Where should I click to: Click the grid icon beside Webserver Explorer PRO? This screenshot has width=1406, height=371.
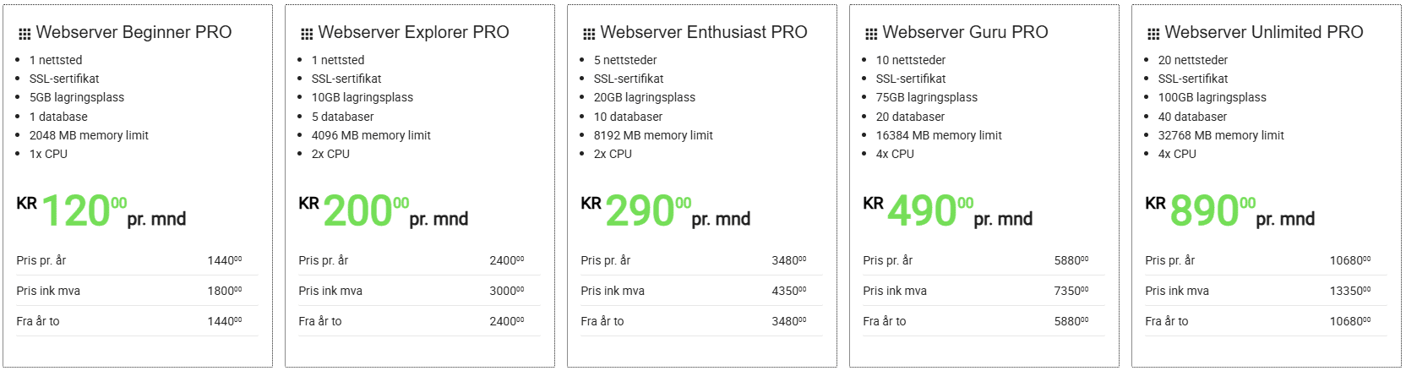pyautogui.click(x=307, y=34)
